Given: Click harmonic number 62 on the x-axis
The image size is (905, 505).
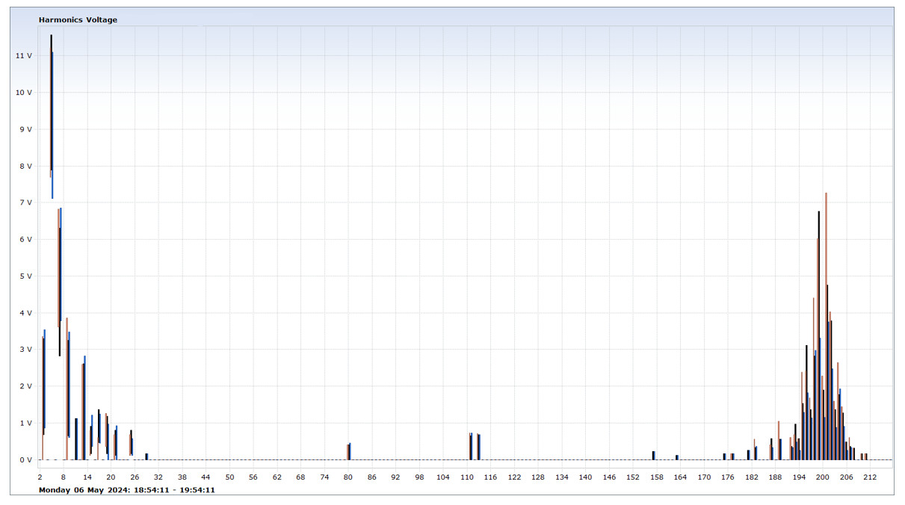Looking at the screenshot, I should [x=277, y=477].
